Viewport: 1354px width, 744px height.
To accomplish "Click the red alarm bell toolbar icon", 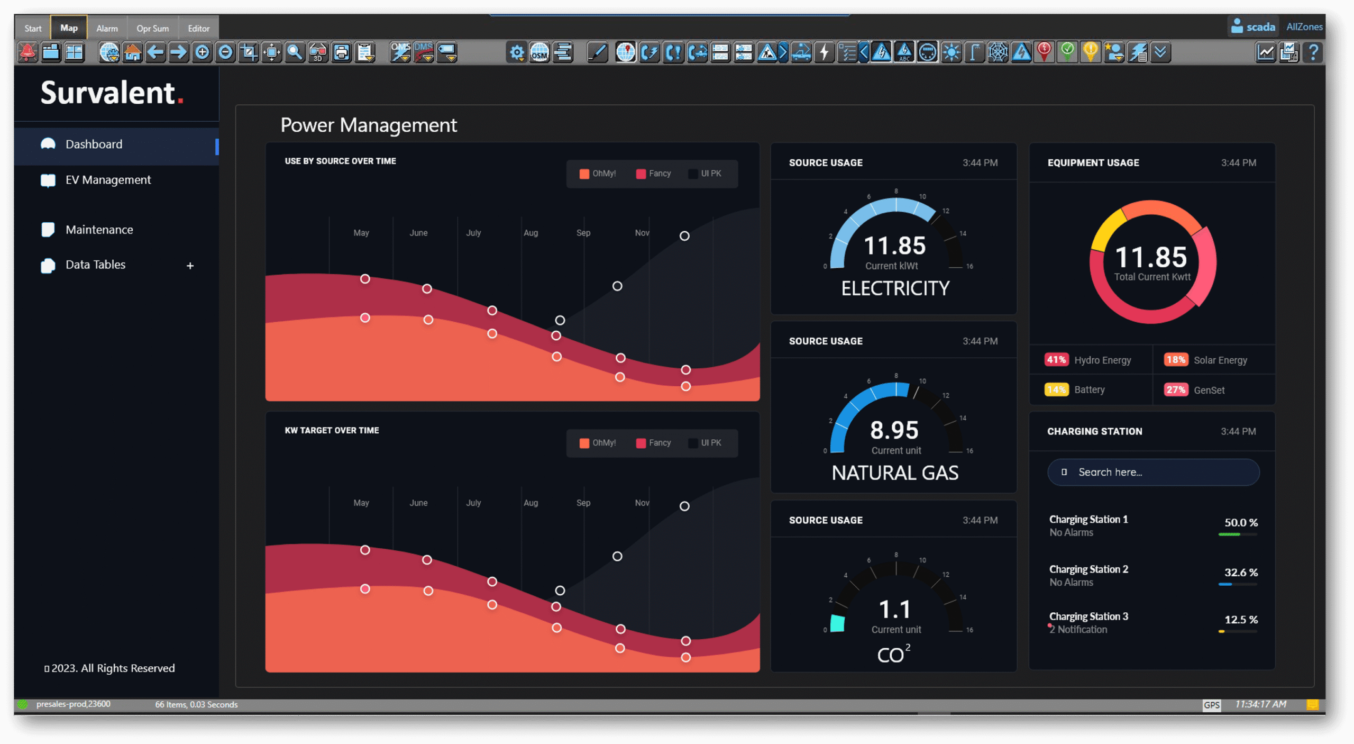I will pyautogui.click(x=28, y=52).
